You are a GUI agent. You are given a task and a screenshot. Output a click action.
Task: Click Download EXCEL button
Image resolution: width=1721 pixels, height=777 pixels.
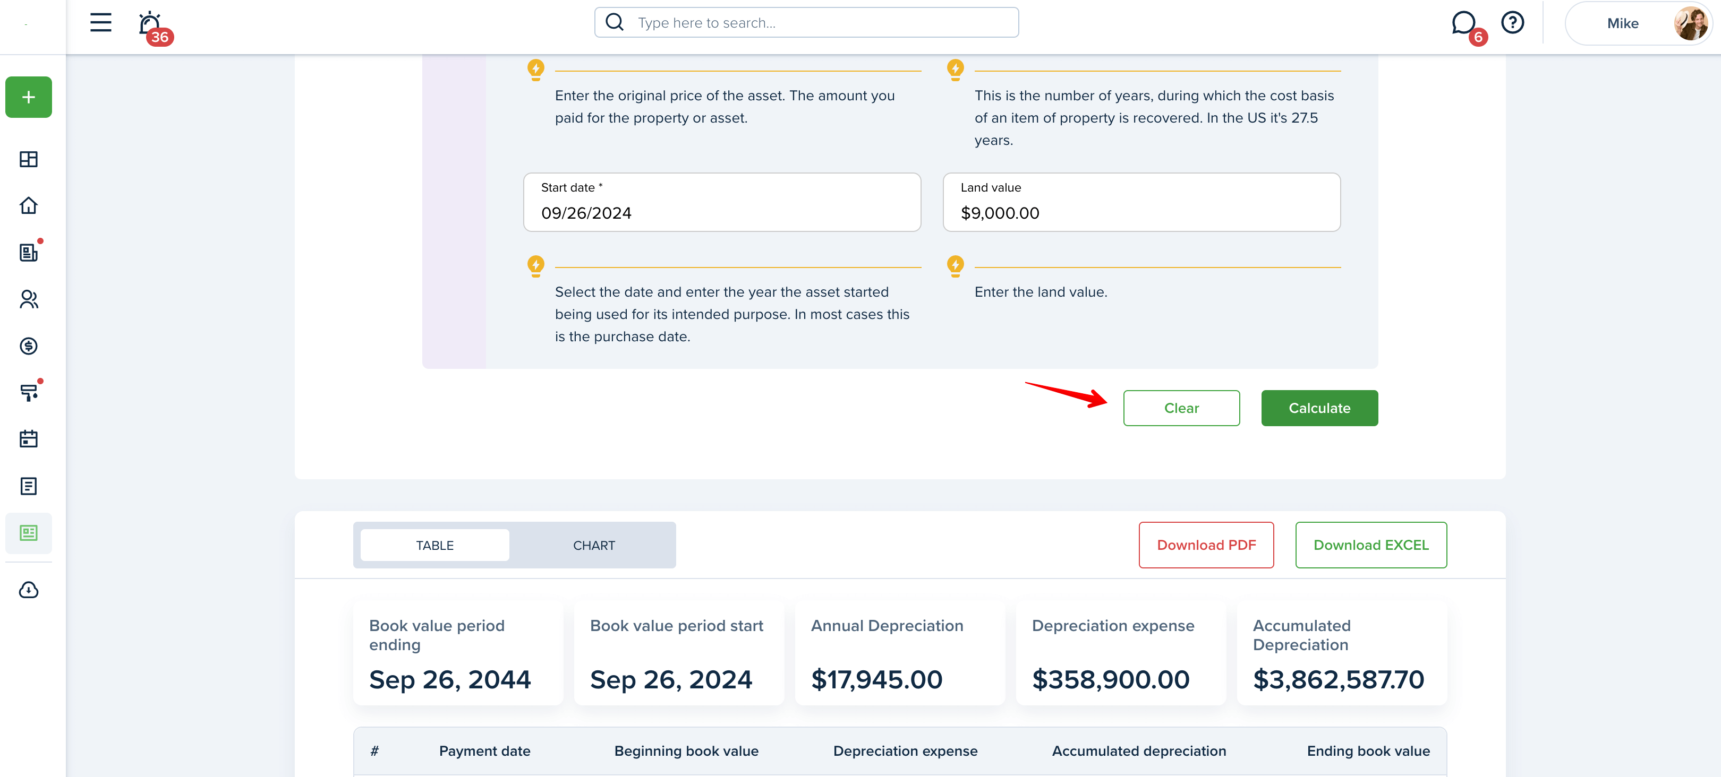1371,545
